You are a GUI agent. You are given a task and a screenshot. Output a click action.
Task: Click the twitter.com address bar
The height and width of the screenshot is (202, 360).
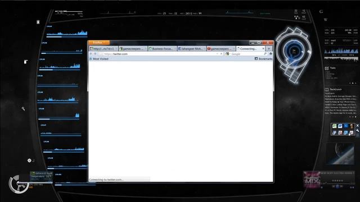tap(161, 54)
